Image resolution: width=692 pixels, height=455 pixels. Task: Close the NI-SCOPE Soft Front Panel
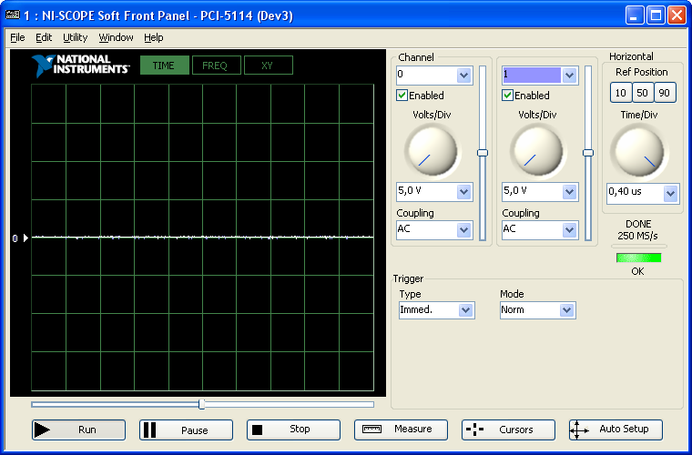pyautogui.click(x=677, y=15)
